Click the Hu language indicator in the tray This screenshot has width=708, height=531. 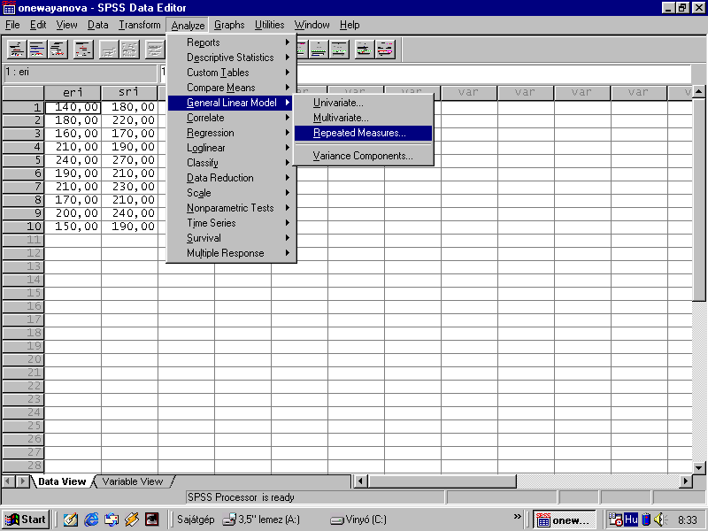pyautogui.click(x=631, y=519)
